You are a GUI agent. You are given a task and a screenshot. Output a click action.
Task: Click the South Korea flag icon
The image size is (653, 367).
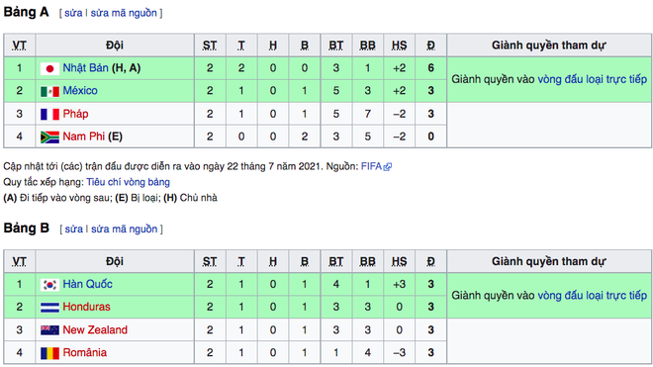click(x=49, y=285)
